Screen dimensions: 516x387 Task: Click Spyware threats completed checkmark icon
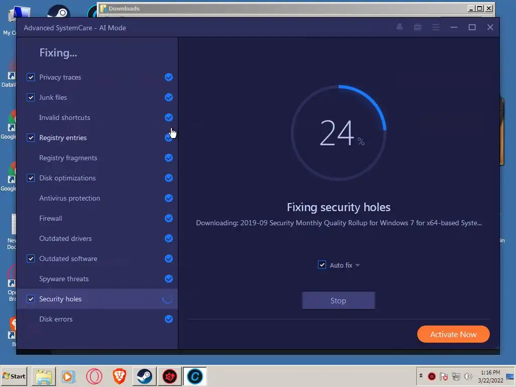(168, 279)
